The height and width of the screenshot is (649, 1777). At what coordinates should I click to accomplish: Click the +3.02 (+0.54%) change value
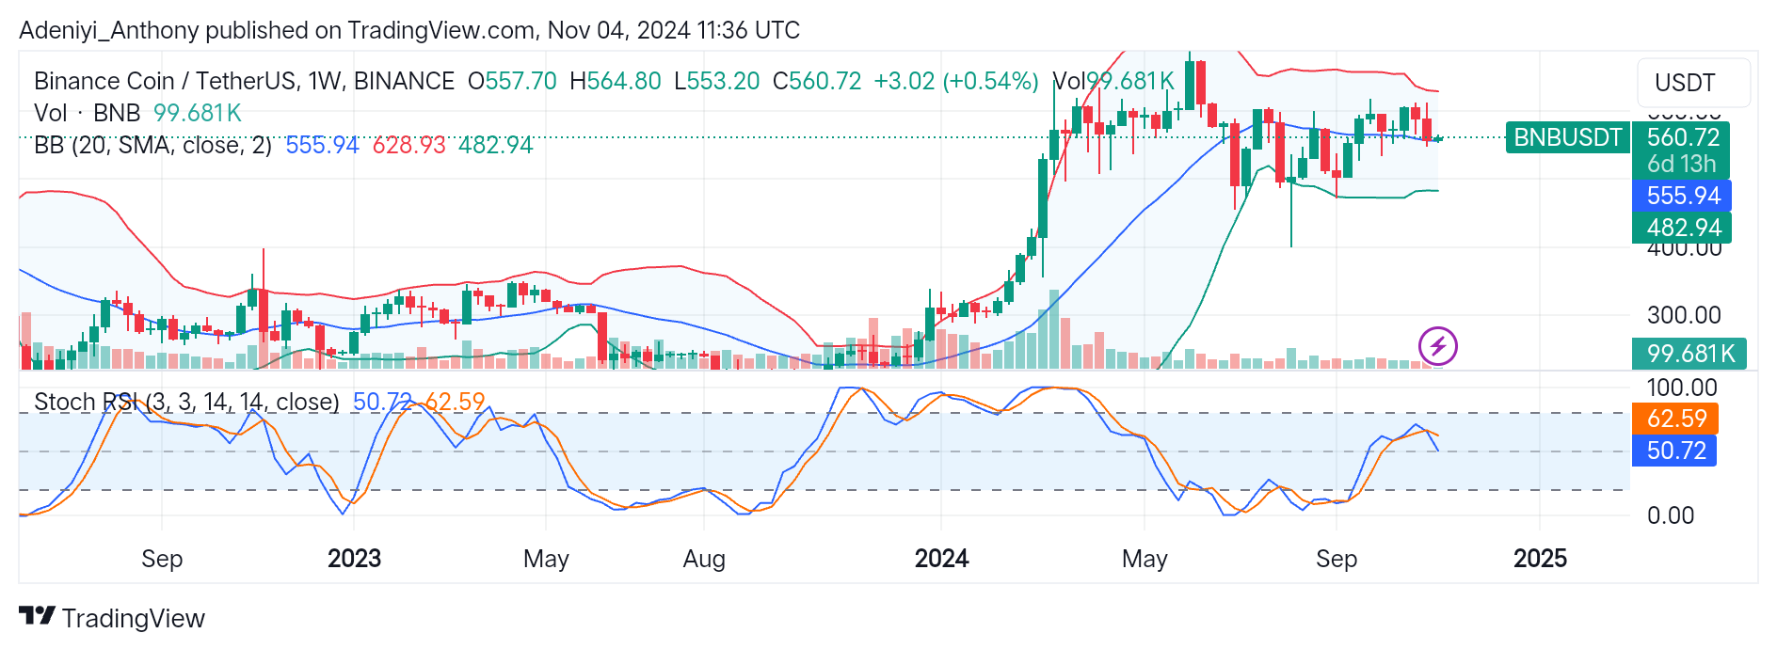point(956,81)
